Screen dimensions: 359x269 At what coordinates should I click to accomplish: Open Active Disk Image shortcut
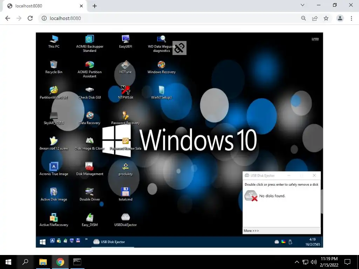click(54, 194)
